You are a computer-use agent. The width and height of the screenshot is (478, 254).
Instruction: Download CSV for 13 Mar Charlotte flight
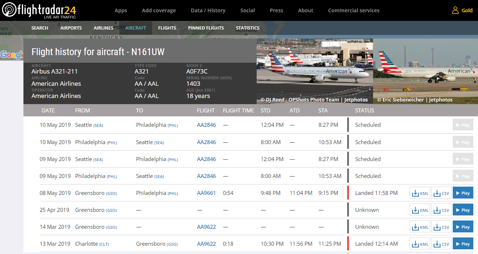click(x=441, y=244)
